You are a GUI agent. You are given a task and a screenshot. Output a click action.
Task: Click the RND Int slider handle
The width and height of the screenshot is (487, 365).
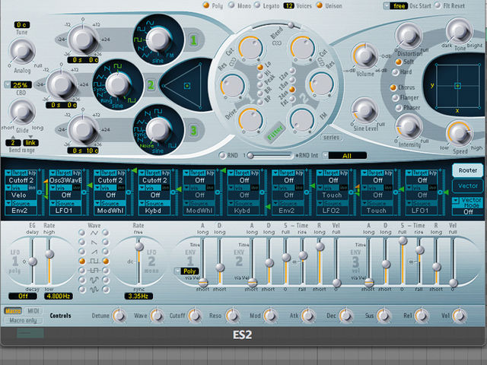pyautogui.click(x=250, y=155)
